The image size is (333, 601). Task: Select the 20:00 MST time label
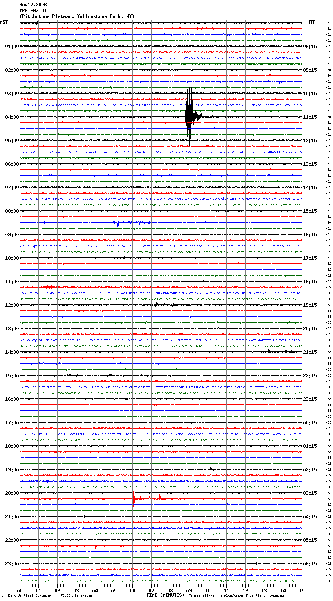[x=12, y=493]
